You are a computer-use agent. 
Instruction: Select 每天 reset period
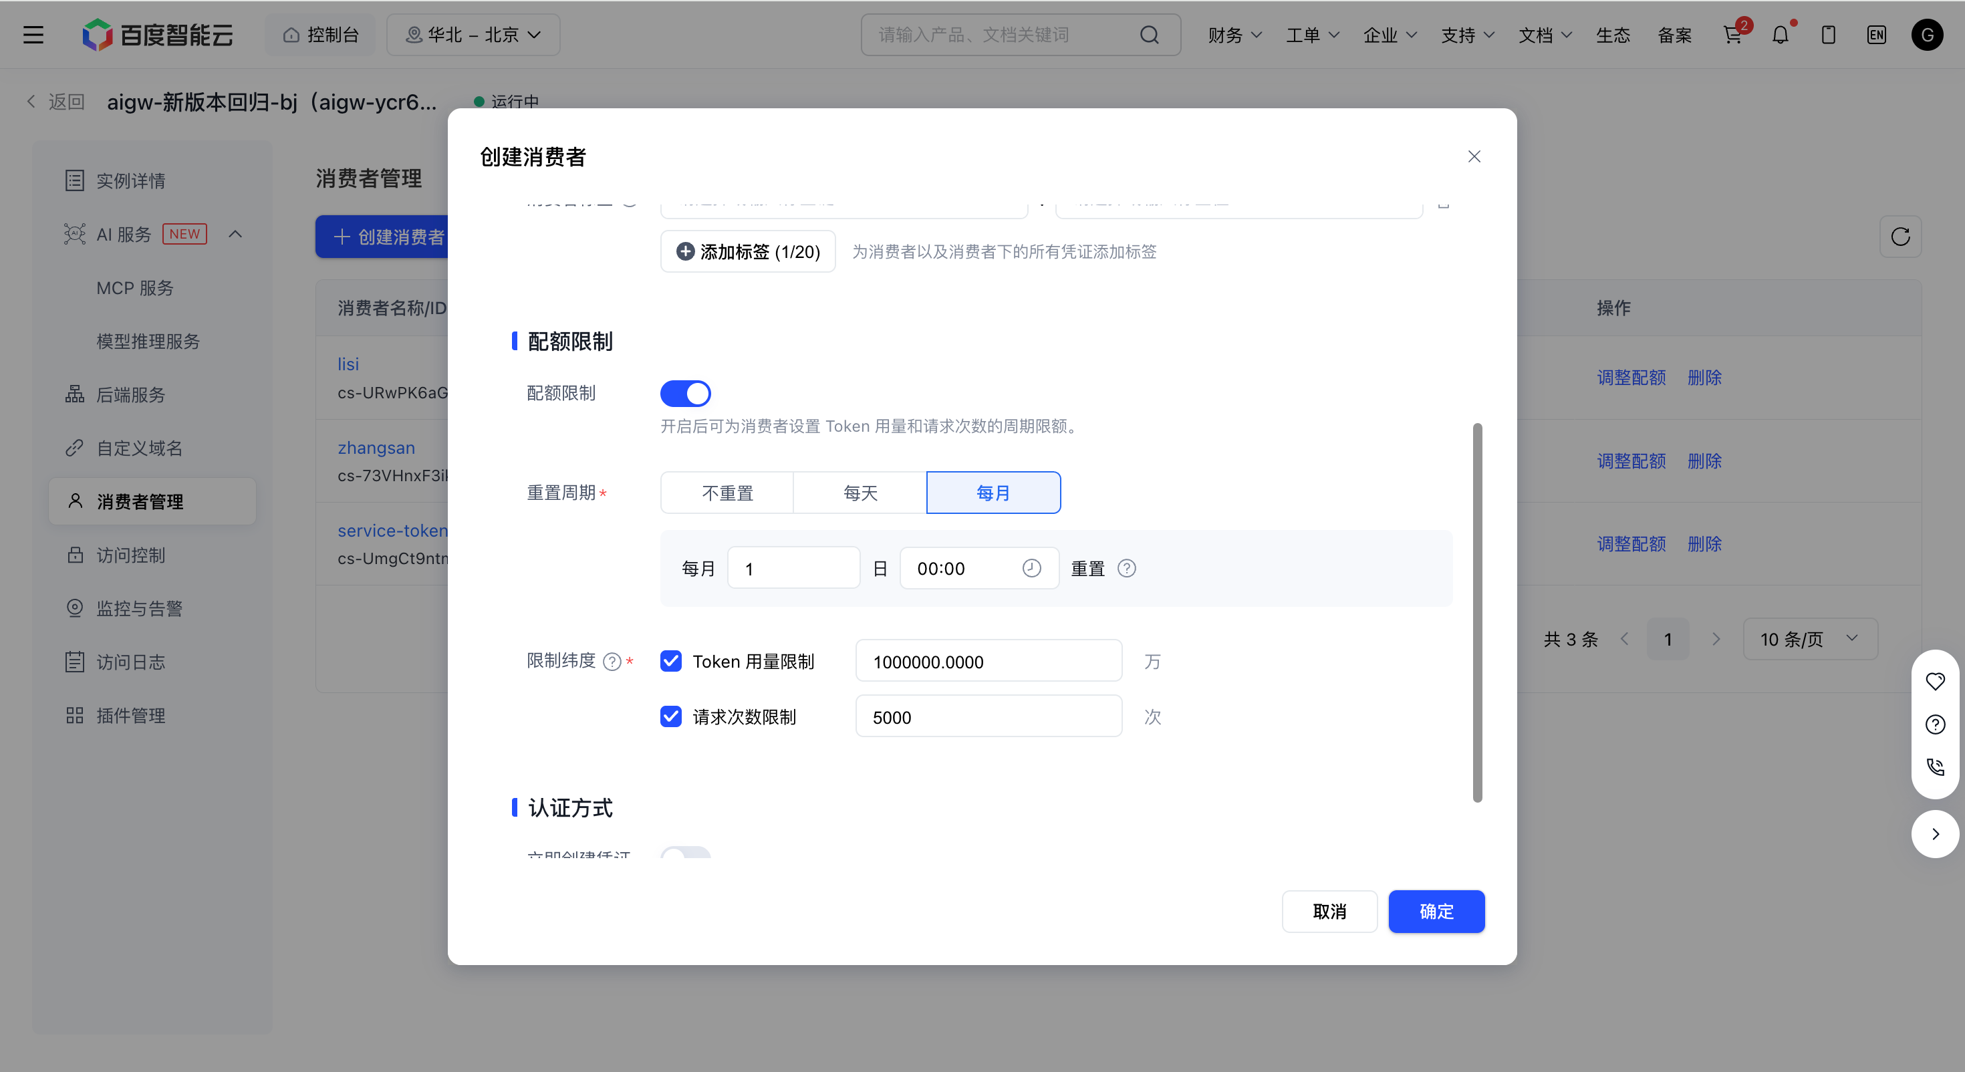coord(860,493)
